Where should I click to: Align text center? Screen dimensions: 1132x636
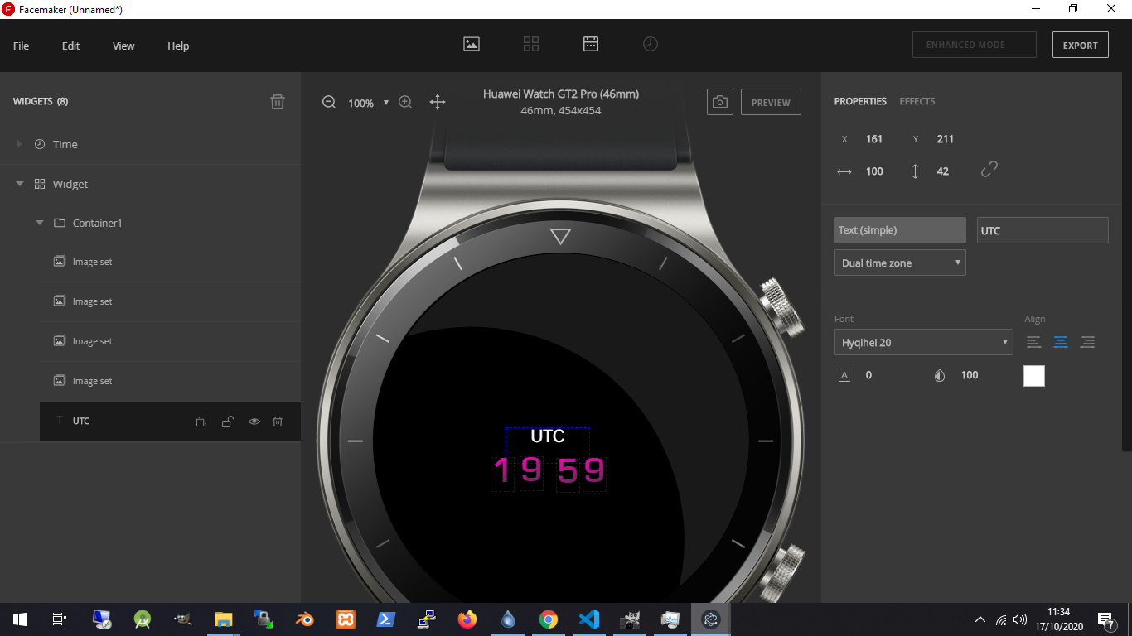click(1061, 342)
